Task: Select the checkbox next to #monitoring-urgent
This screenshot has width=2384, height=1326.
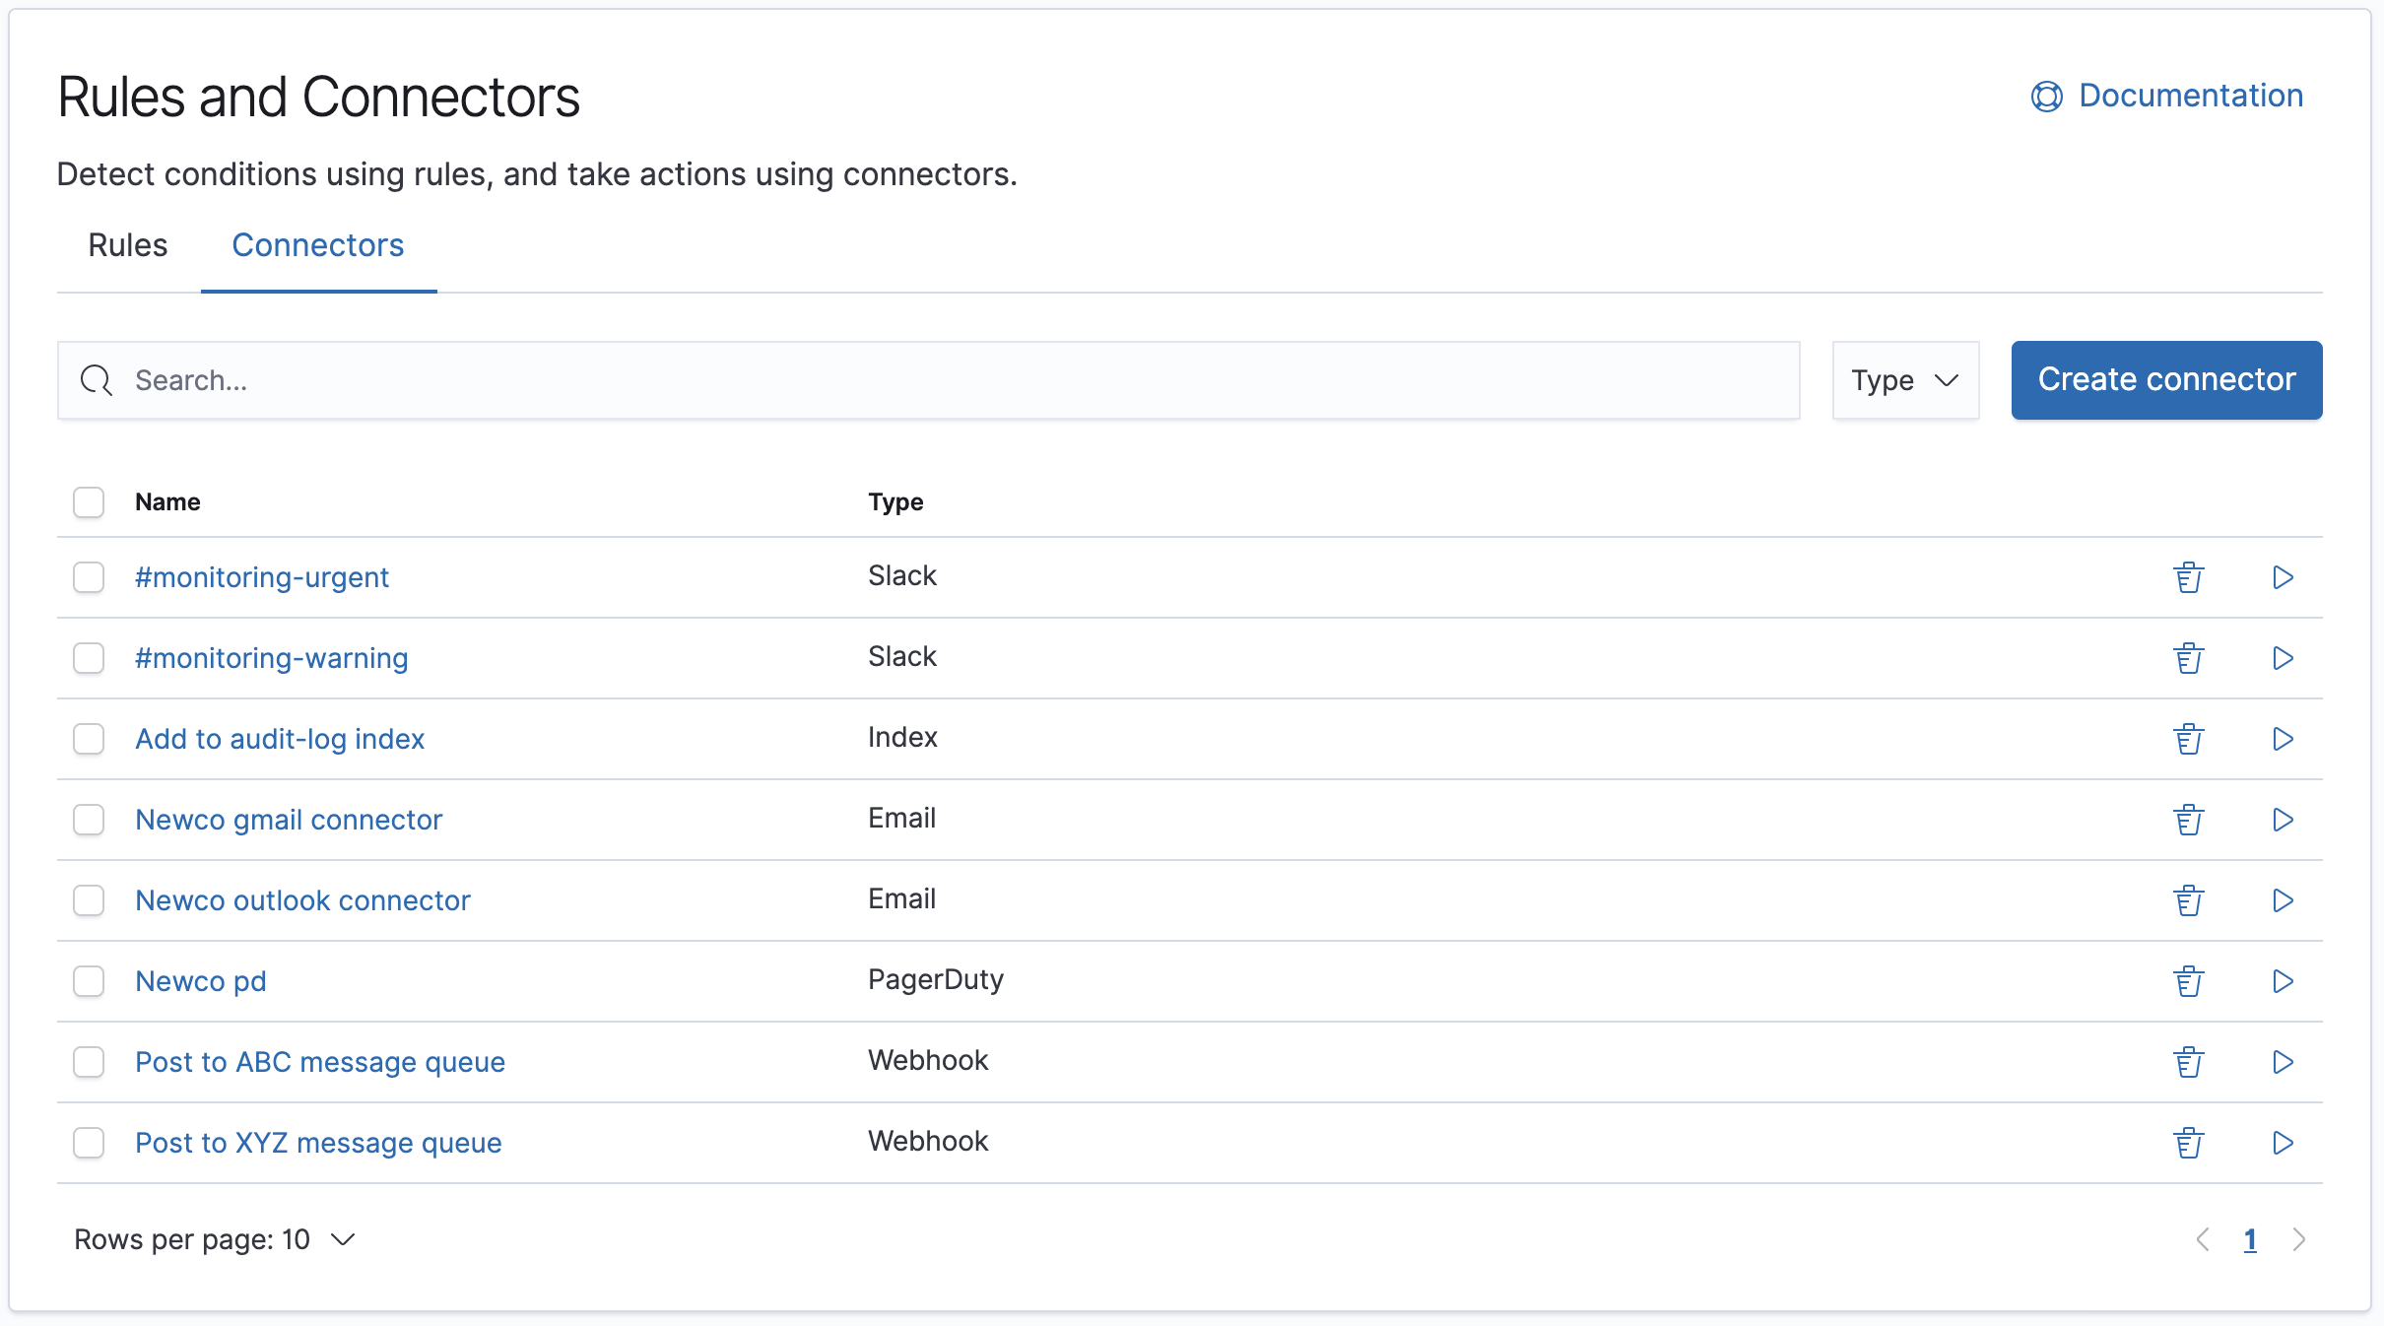Action: click(88, 577)
